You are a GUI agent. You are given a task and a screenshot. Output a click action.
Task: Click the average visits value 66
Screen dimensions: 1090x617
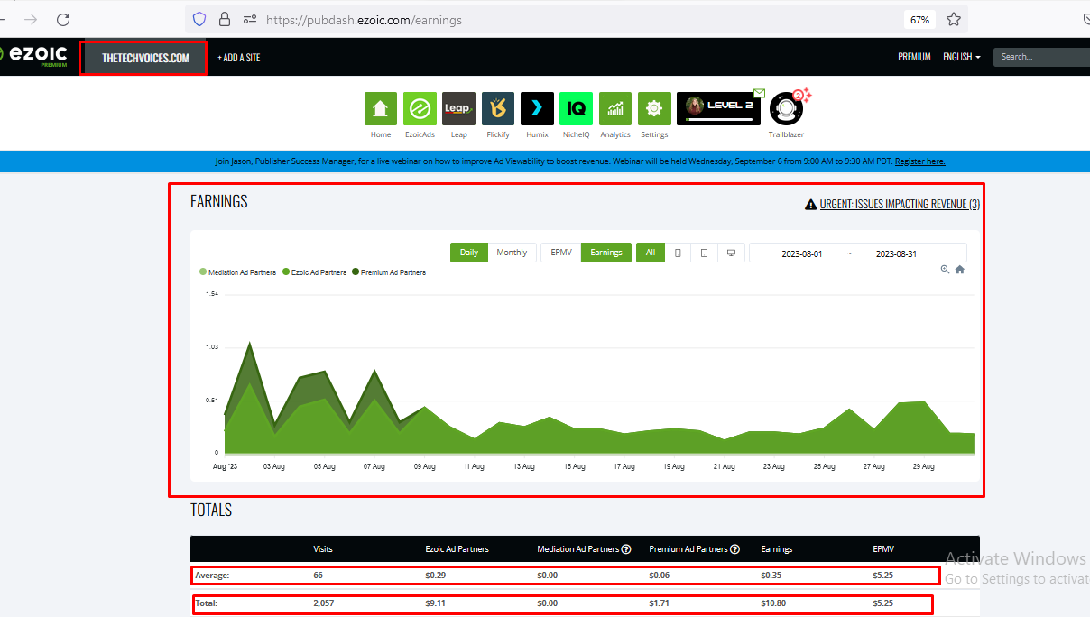(318, 575)
